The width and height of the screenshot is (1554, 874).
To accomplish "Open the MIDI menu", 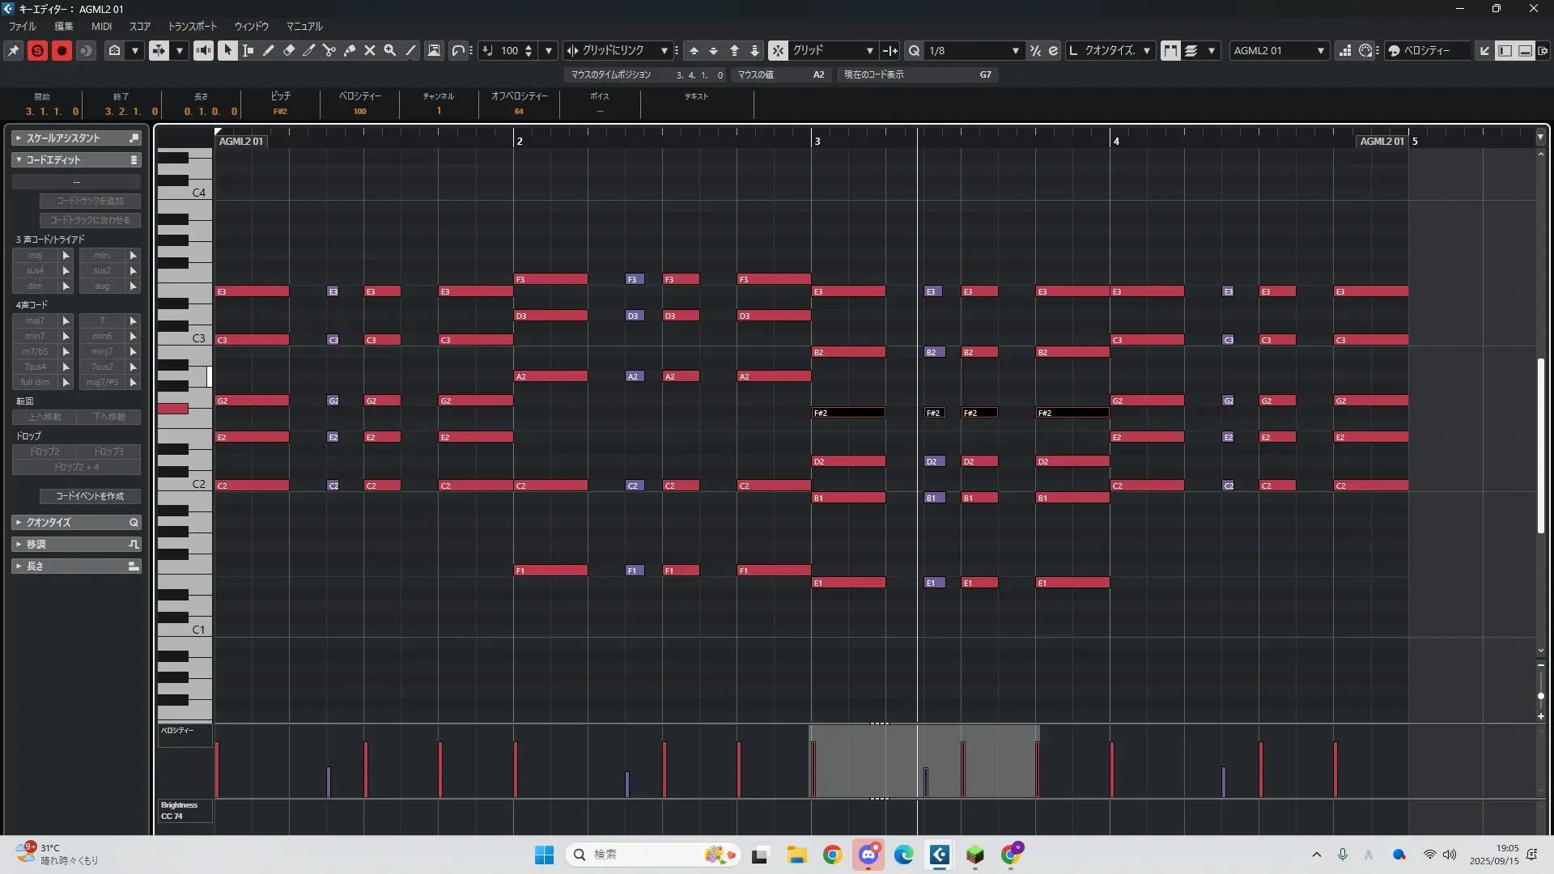I will (101, 26).
